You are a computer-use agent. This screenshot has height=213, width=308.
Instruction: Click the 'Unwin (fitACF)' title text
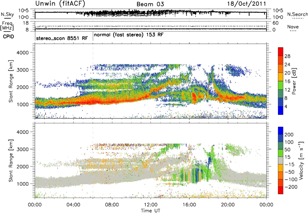coord(60,3)
